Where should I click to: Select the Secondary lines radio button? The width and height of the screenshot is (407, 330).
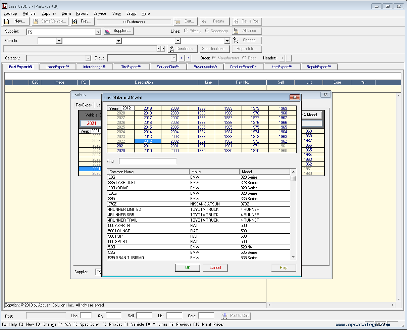point(207,31)
